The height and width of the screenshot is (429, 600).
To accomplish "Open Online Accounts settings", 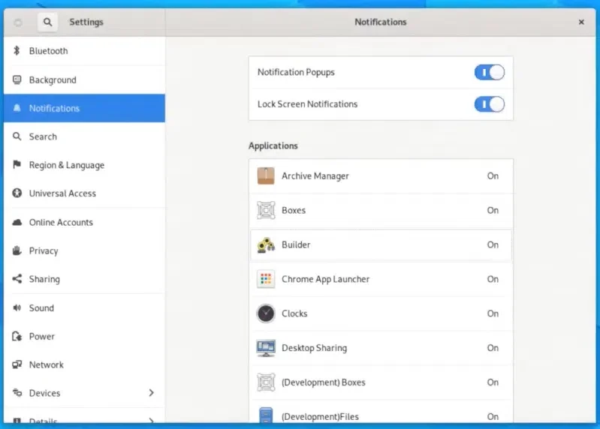I will (x=85, y=222).
